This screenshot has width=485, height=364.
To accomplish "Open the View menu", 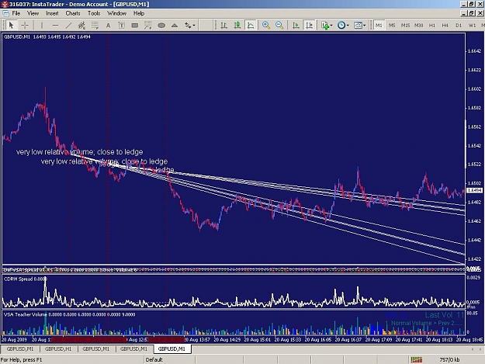I will (x=33, y=13).
